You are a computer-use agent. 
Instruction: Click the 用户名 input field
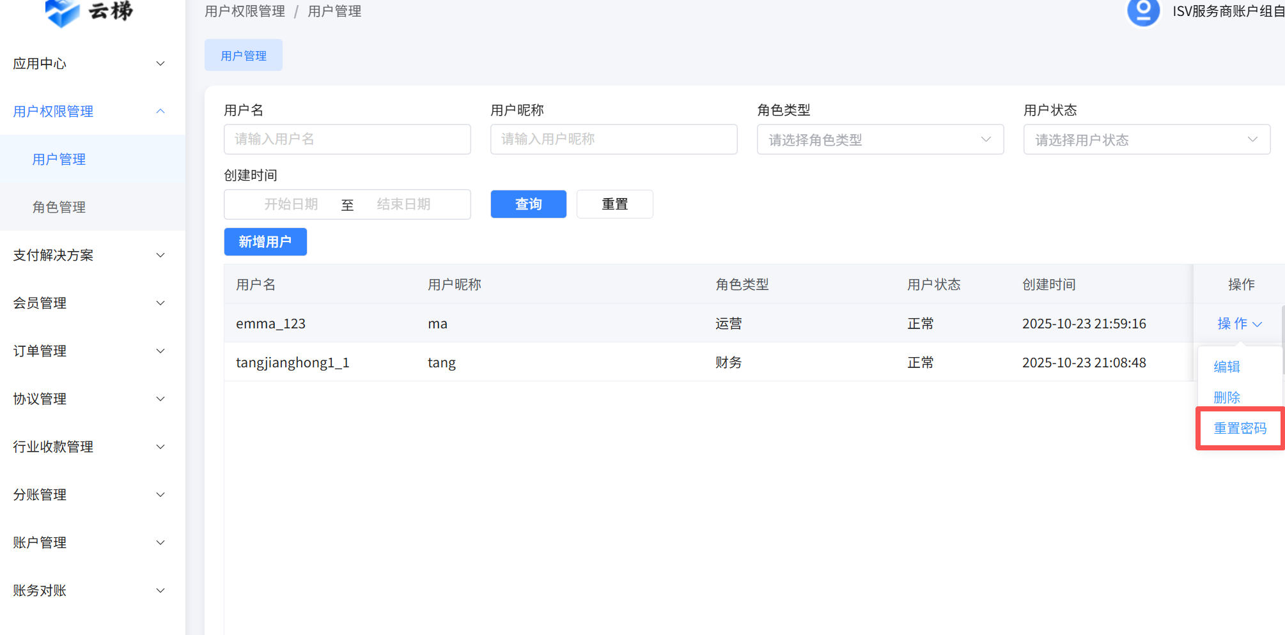pos(347,139)
